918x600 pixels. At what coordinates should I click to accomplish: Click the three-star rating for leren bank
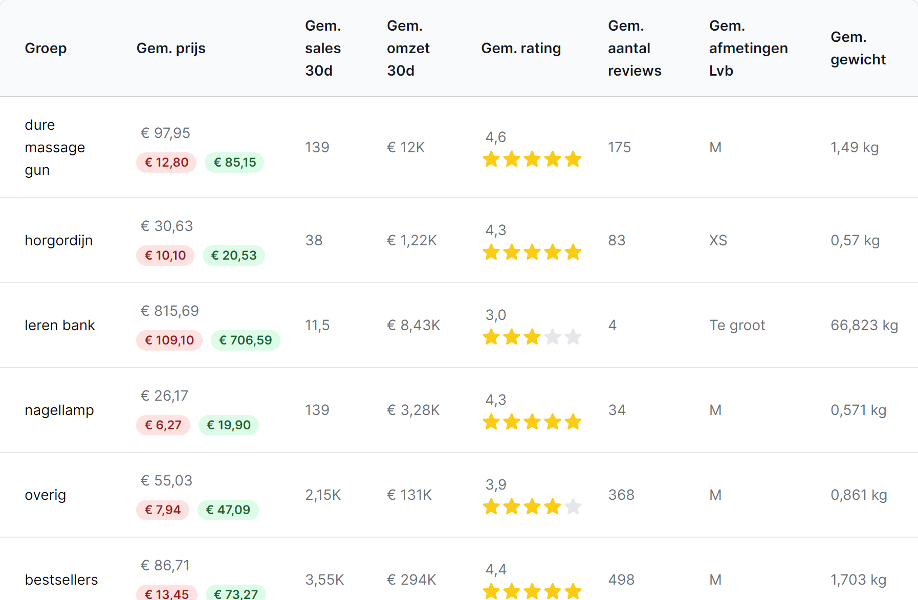point(532,337)
